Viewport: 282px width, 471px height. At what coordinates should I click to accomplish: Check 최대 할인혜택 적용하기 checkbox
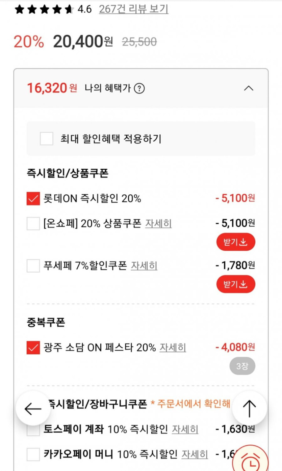47,139
